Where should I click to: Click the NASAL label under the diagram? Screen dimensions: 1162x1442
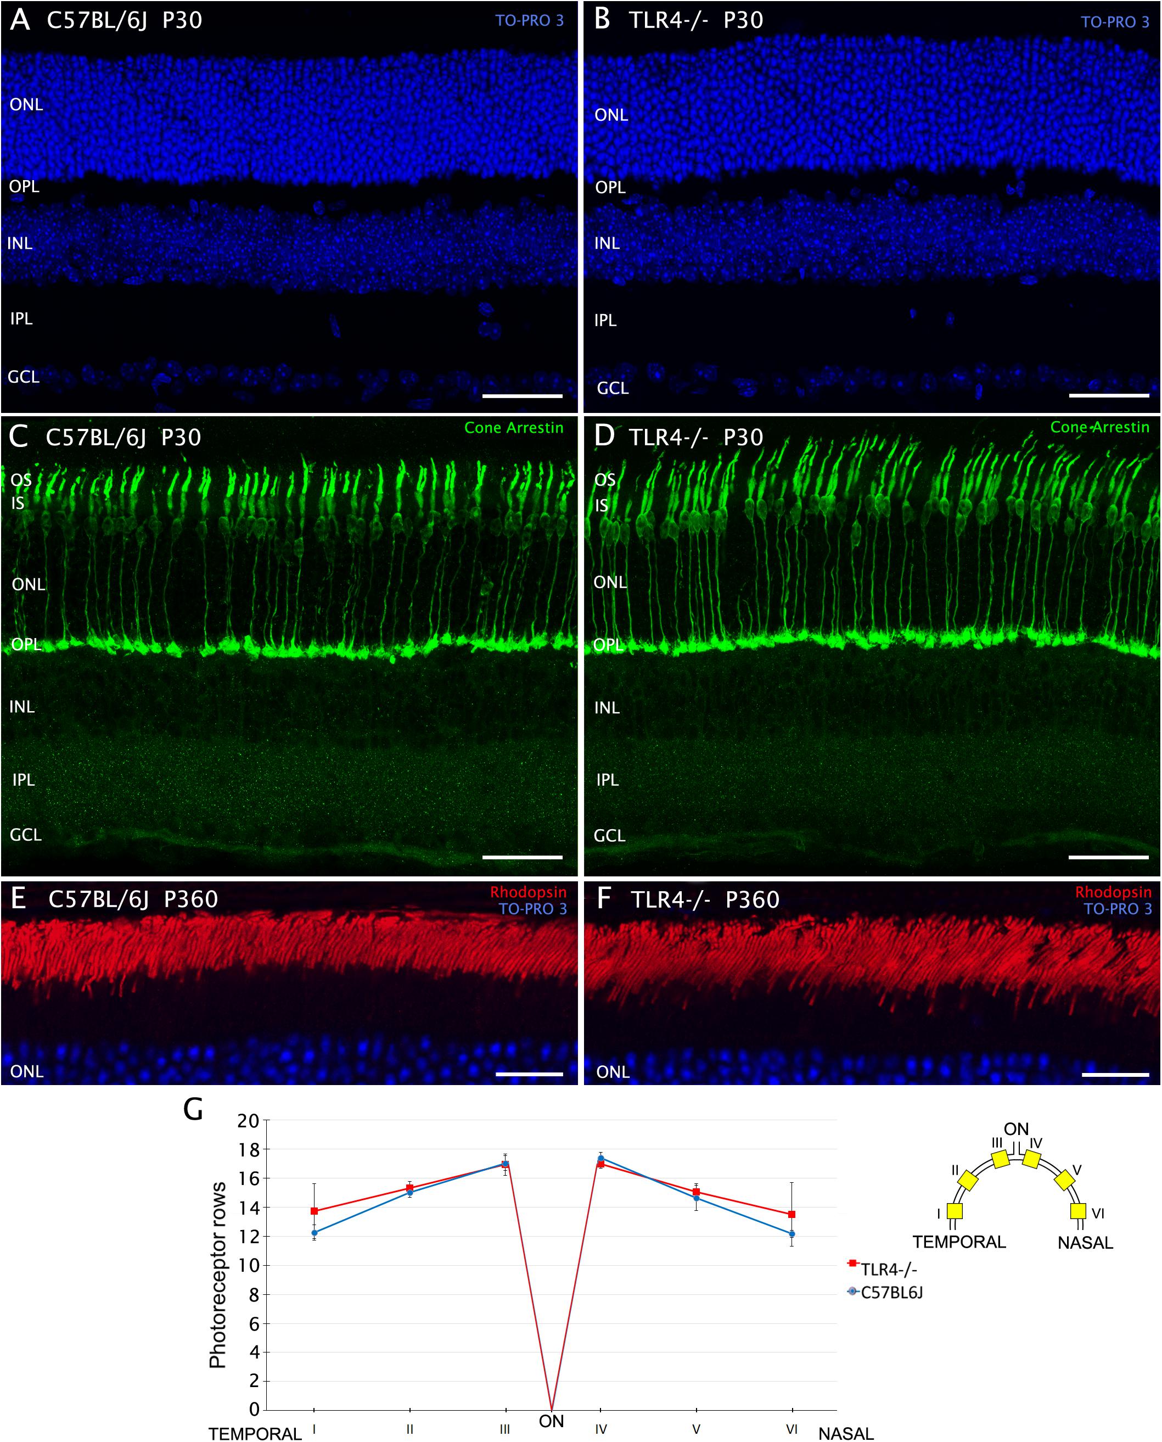click(x=1085, y=1243)
